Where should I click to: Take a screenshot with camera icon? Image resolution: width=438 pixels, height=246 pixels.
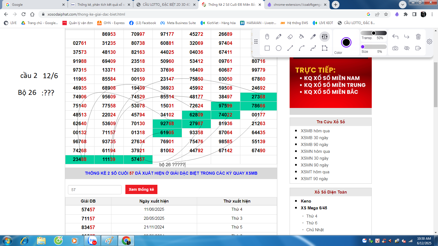(395, 48)
